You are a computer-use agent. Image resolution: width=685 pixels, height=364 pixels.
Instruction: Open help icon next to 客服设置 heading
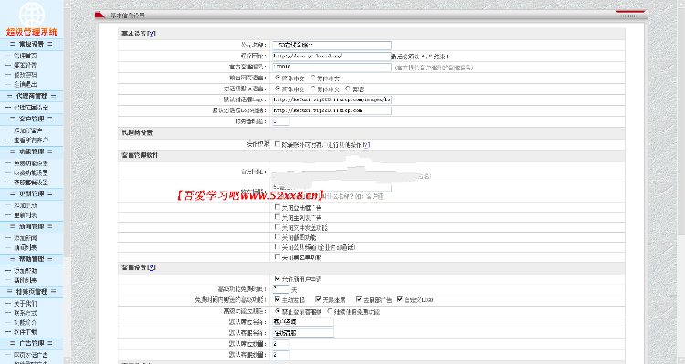pyautogui.click(x=152, y=267)
